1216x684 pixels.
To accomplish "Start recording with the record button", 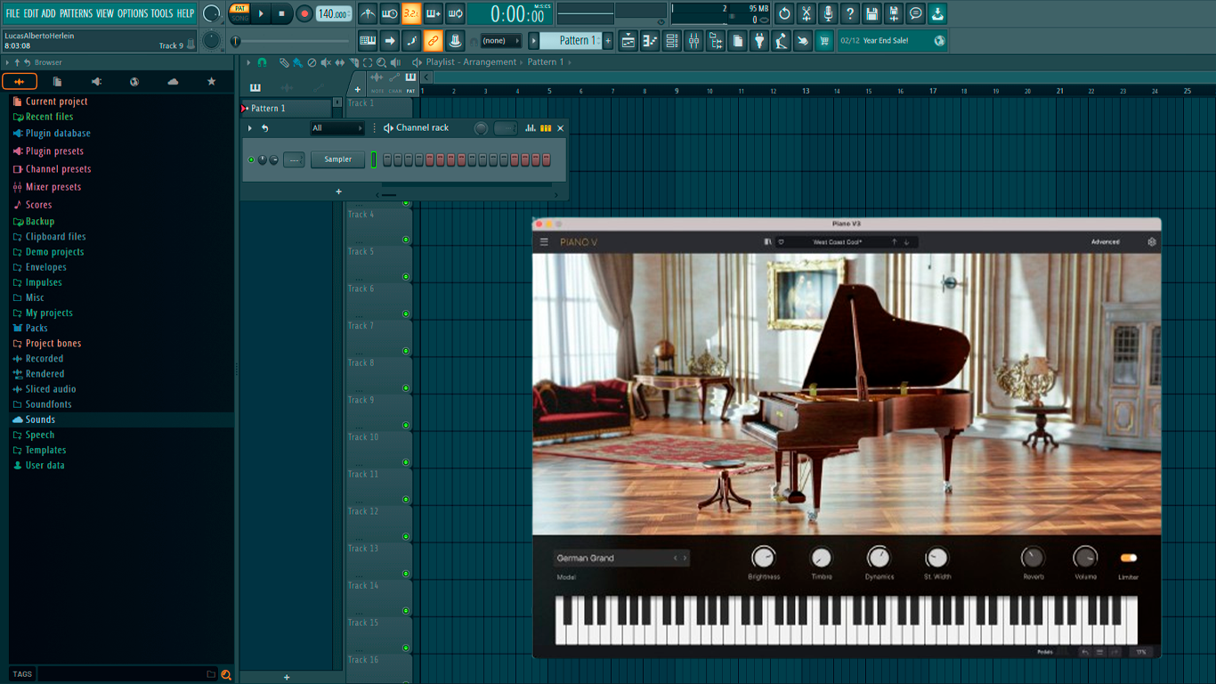I will (x=304, y=14).
